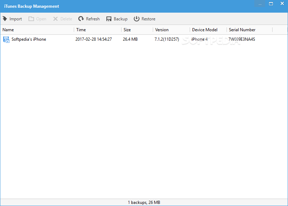Click the Delete label in toolbar

(x=66, y=19)
